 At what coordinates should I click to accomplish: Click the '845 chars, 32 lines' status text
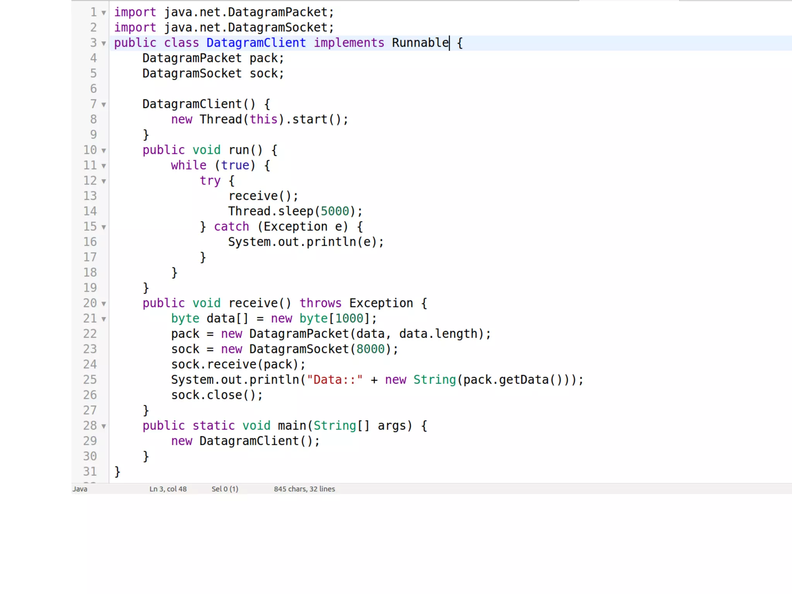(304, 489)
